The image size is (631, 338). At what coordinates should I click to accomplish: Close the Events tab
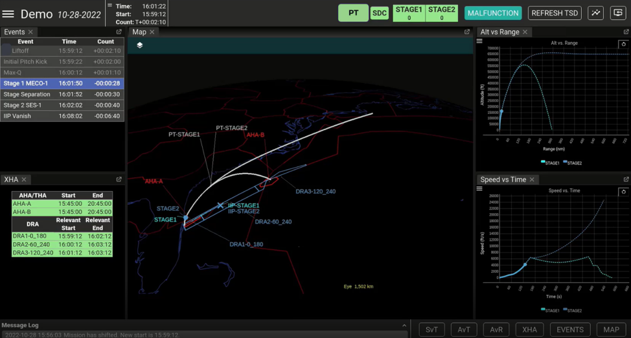pos(30,32)
